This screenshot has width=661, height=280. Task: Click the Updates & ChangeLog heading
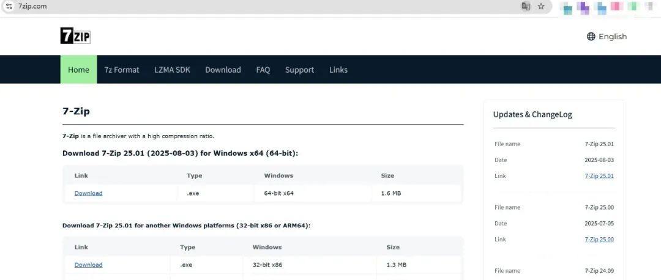532,114
